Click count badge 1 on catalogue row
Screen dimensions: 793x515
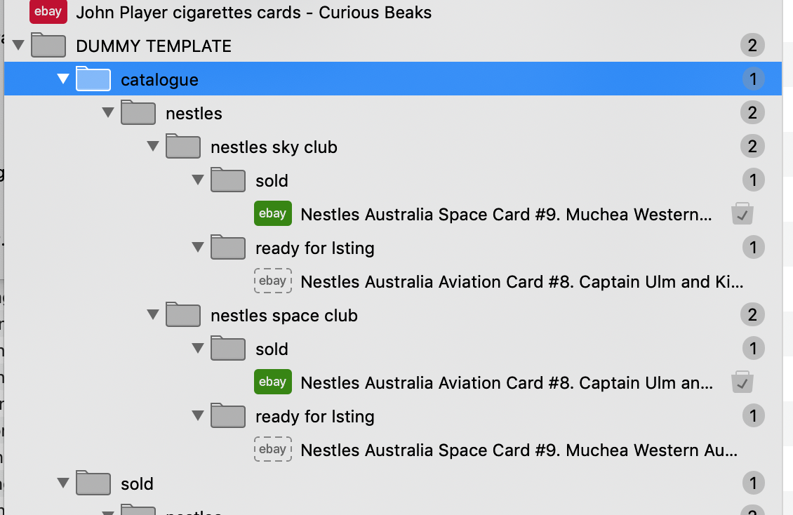point(753,79)
